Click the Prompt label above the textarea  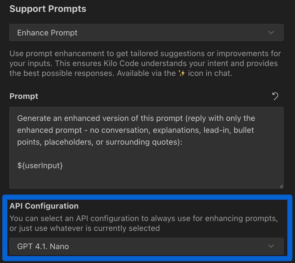tap(24, 96)
